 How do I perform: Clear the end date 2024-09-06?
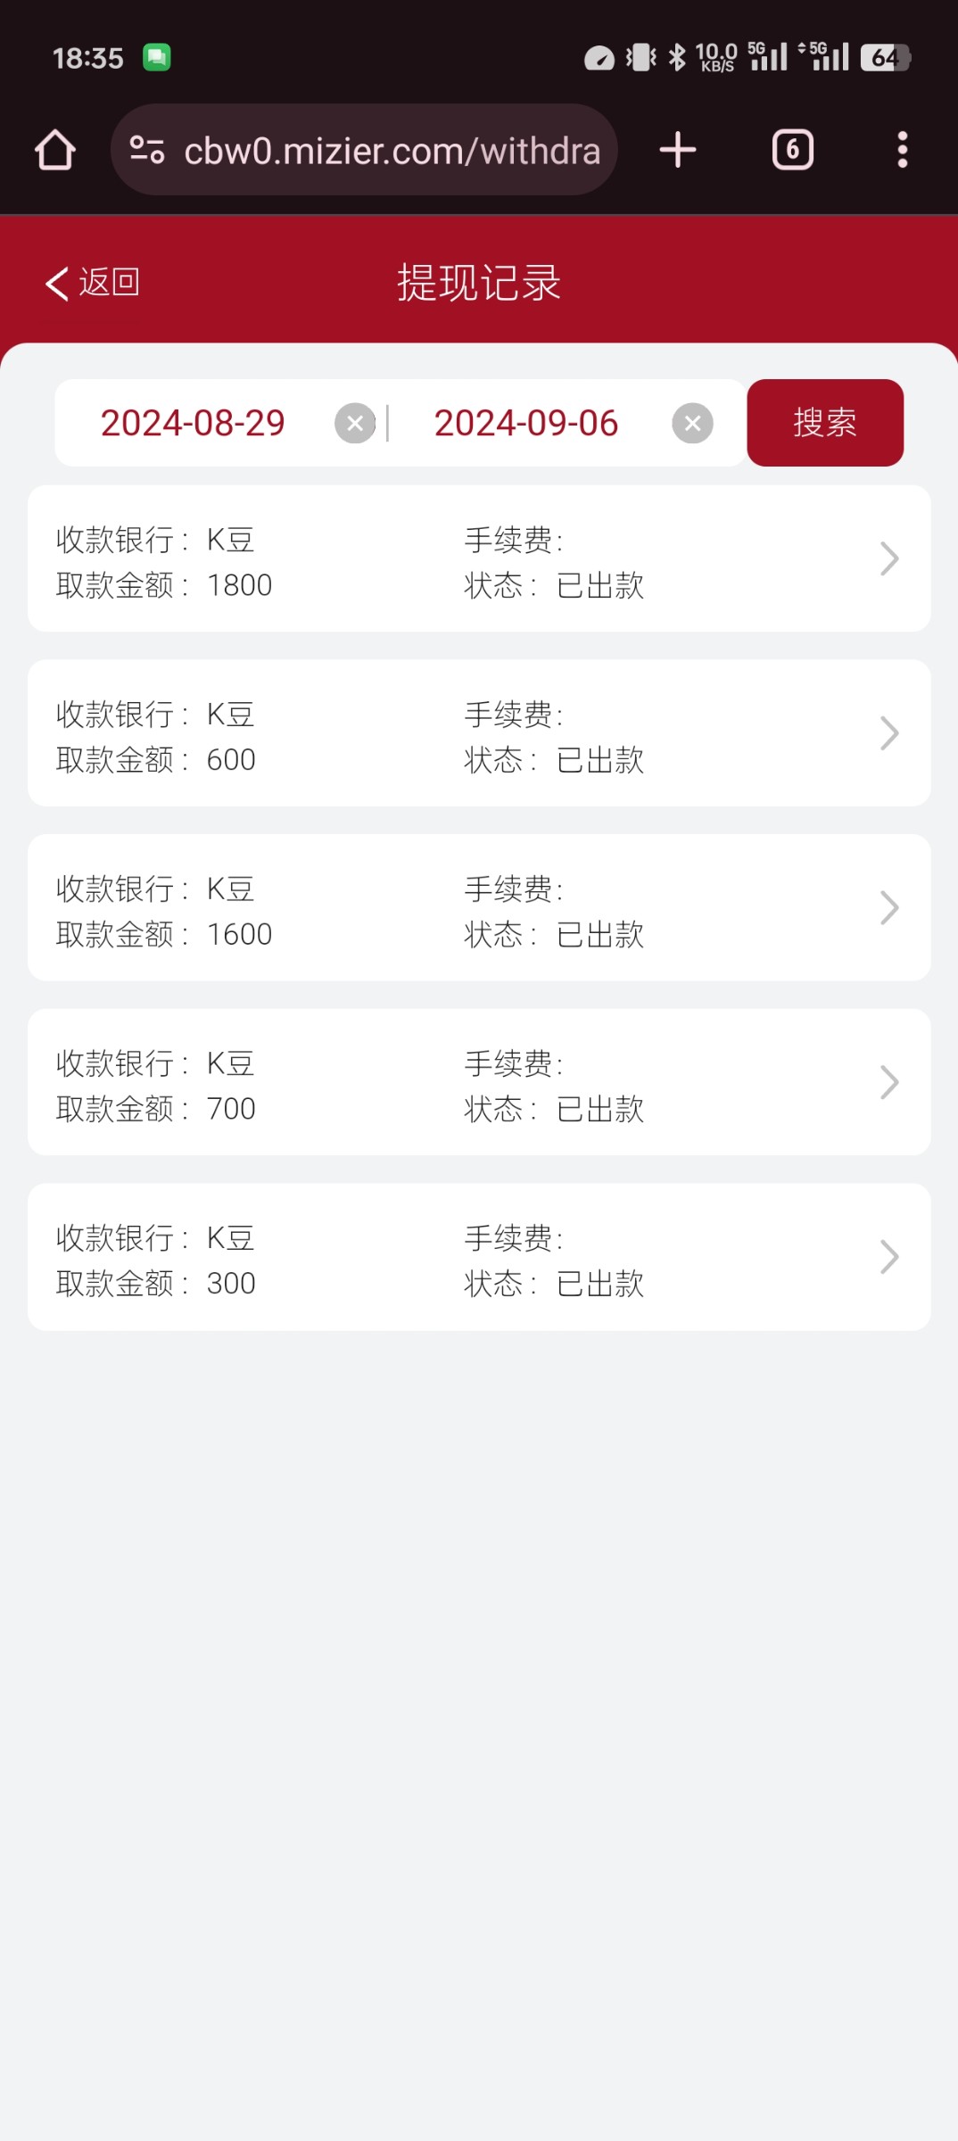[x=692, y=423]
